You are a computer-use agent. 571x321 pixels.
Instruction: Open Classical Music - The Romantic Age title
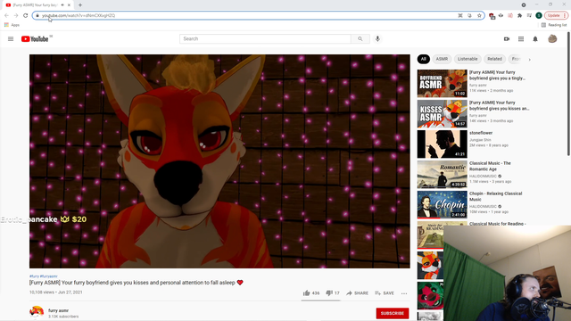pyautogui.click(x=490, y=166)
